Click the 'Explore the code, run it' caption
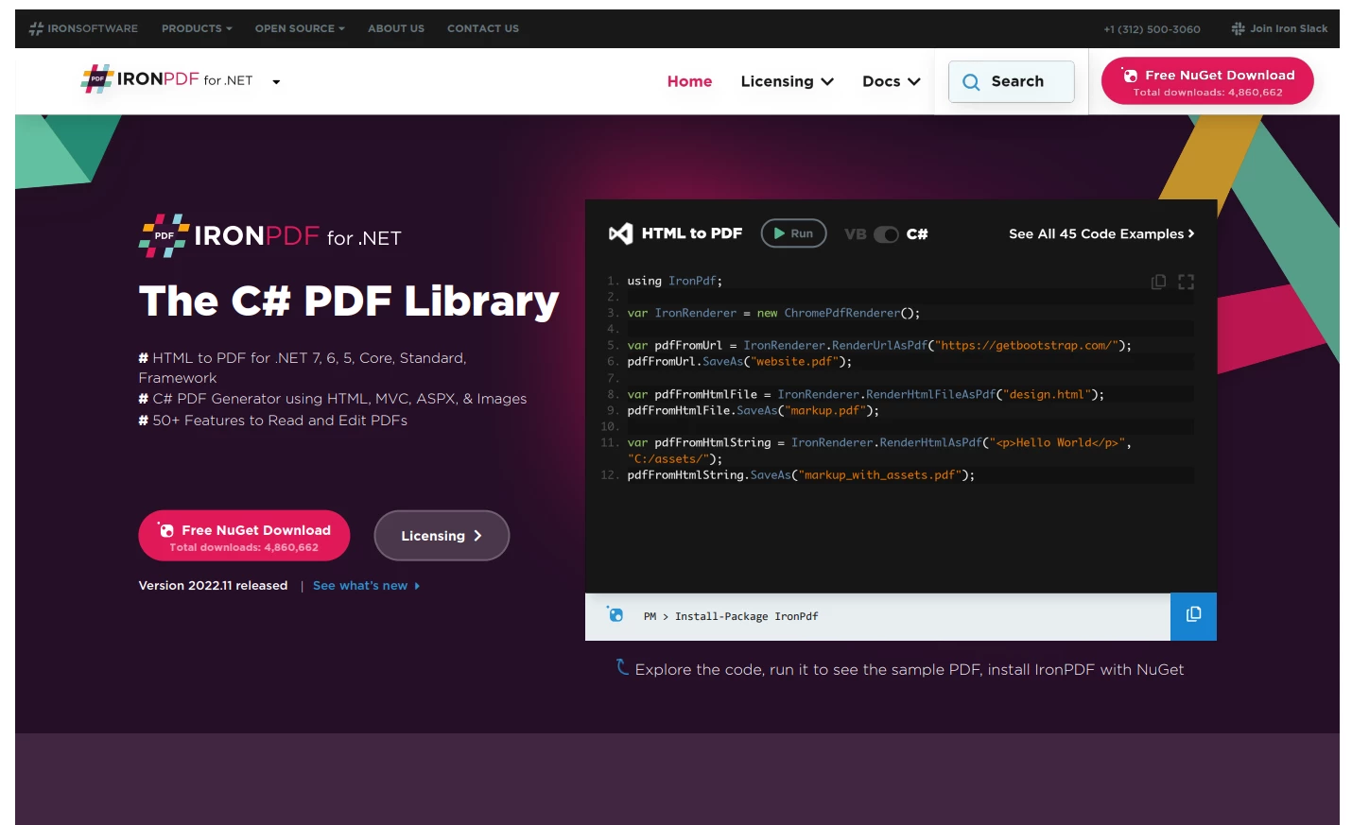 pos(909,669)
